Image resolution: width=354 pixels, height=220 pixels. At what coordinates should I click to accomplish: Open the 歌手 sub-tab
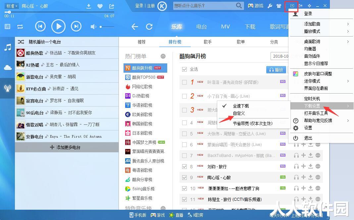tap(208, 42)
